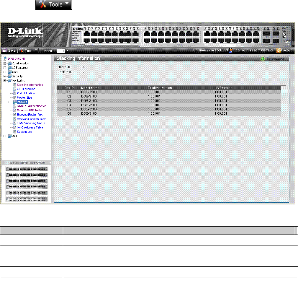Image resolution: width=298 pixels, height=288 pixels.
Task: Expand the Configuration folder
Action: [5, 64]
